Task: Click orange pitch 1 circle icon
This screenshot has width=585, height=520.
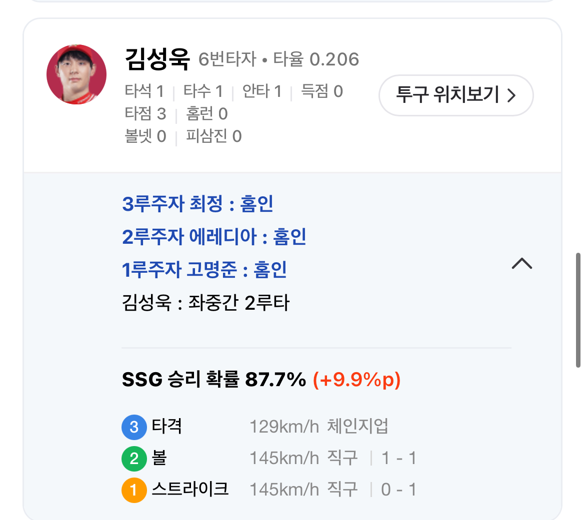Action: 134,490
